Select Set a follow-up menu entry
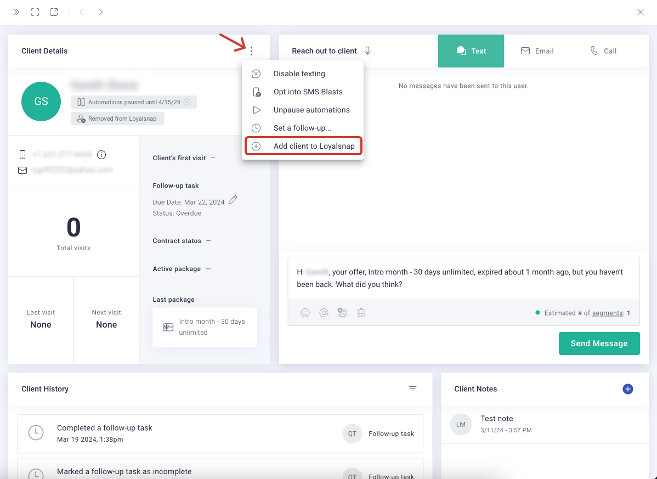The height and width of the screenshot is (479, 657). 302,128
